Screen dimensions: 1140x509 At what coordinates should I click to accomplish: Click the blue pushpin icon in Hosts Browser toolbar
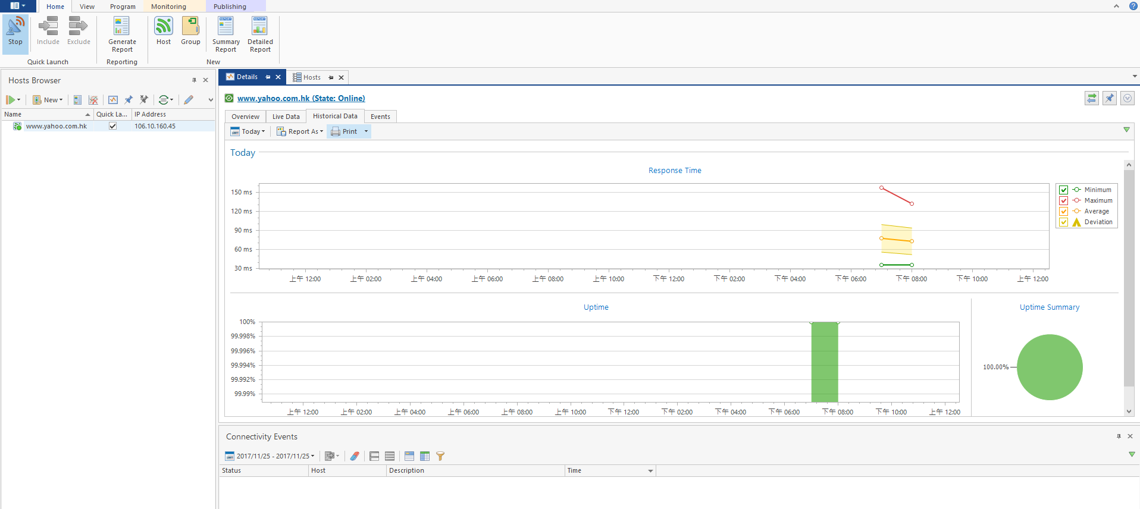[129, 100]
